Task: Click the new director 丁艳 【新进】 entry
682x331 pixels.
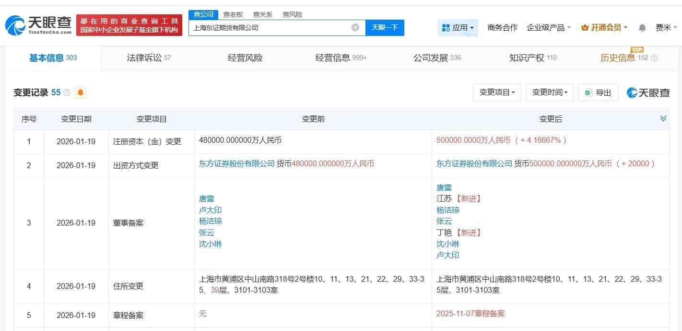Action: tap(459, 233)
